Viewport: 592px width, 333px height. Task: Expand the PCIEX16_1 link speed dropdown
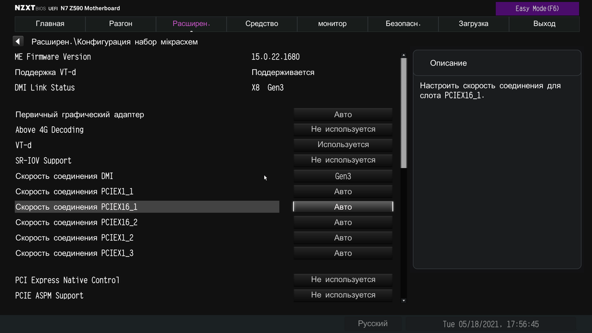point(343,207)
